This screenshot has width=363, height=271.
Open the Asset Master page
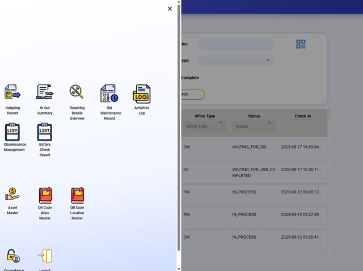click(12, 196)
